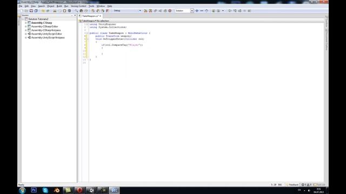Expand the Assembly-UnityScript-firstpass project node

[x=26, y=38]
